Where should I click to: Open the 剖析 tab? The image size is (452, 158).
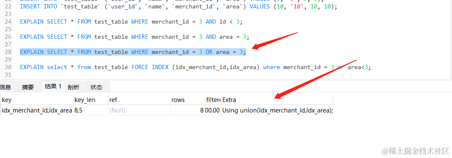pos(74,87)
